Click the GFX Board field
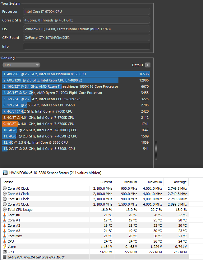The image size is (203, 260). [x=86, y=38]
